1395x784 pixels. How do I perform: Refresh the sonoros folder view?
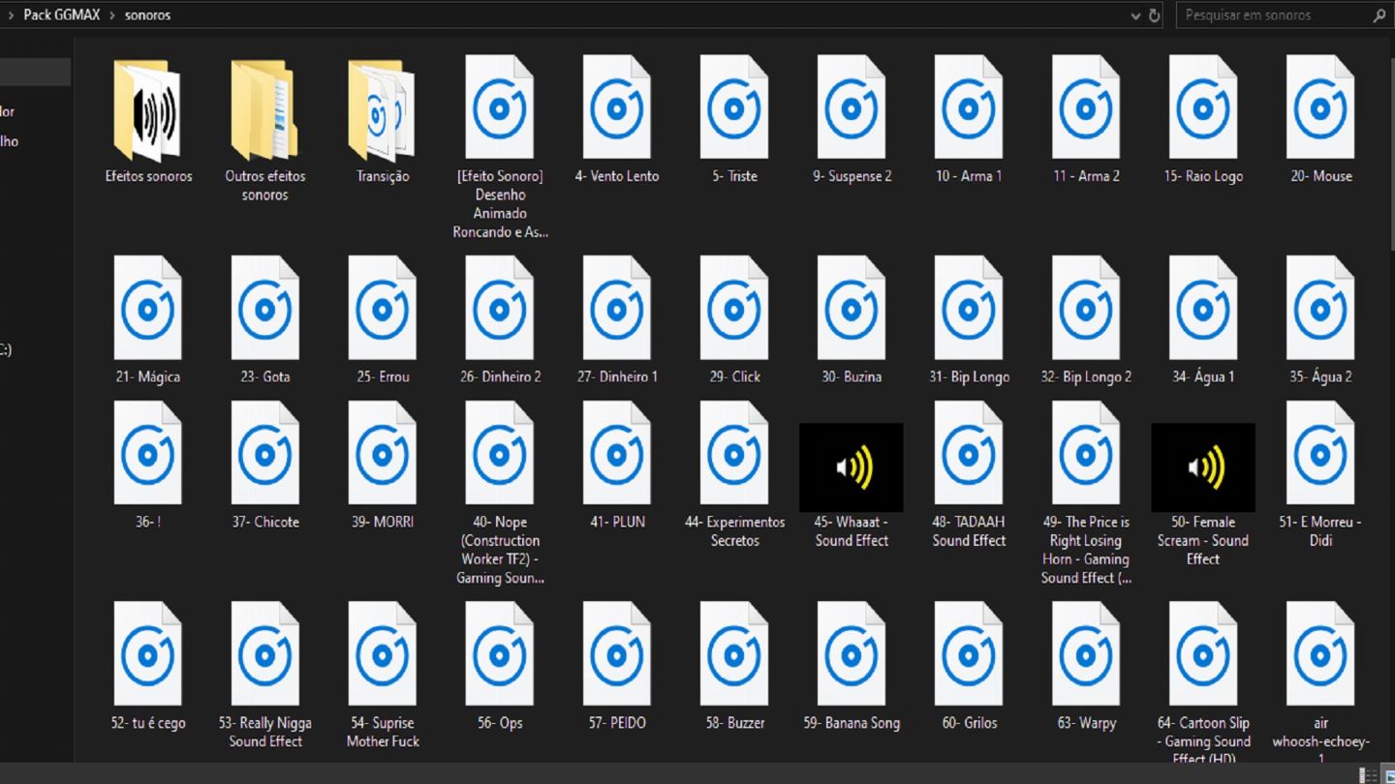click(x=1154, y=15)
